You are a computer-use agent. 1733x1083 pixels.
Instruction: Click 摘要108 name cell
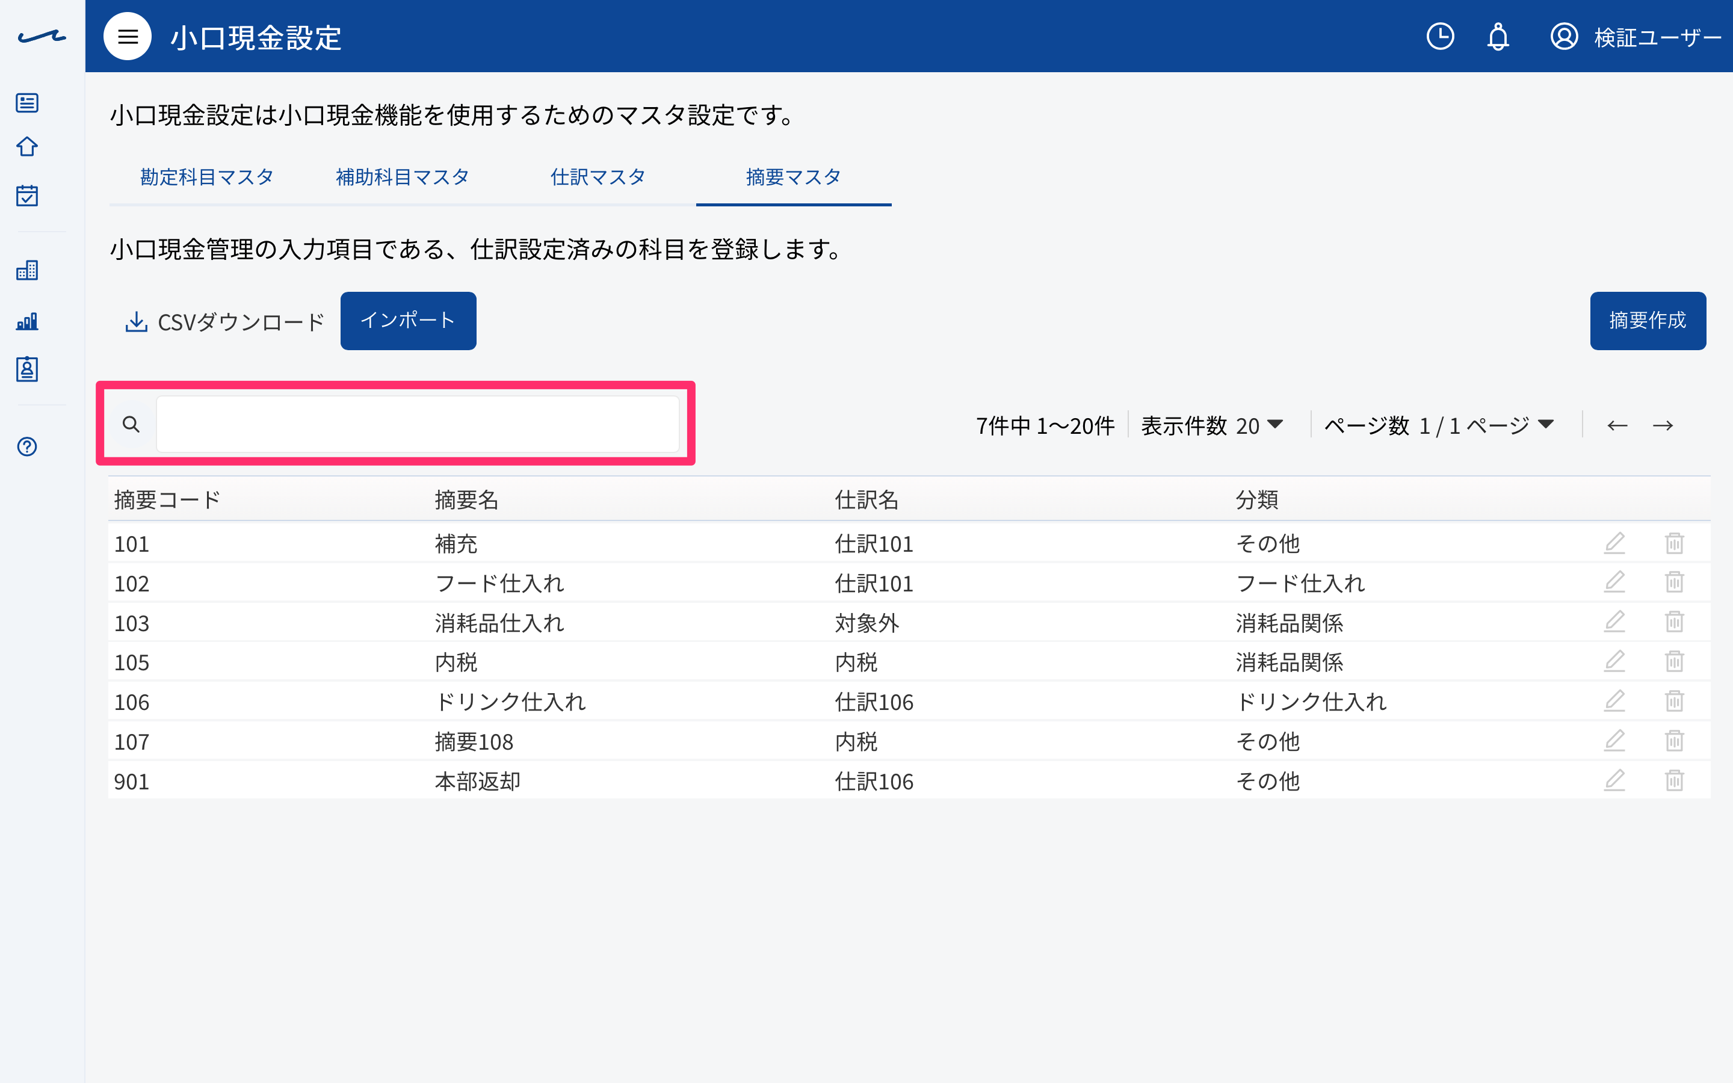click(x=474, y=742)
